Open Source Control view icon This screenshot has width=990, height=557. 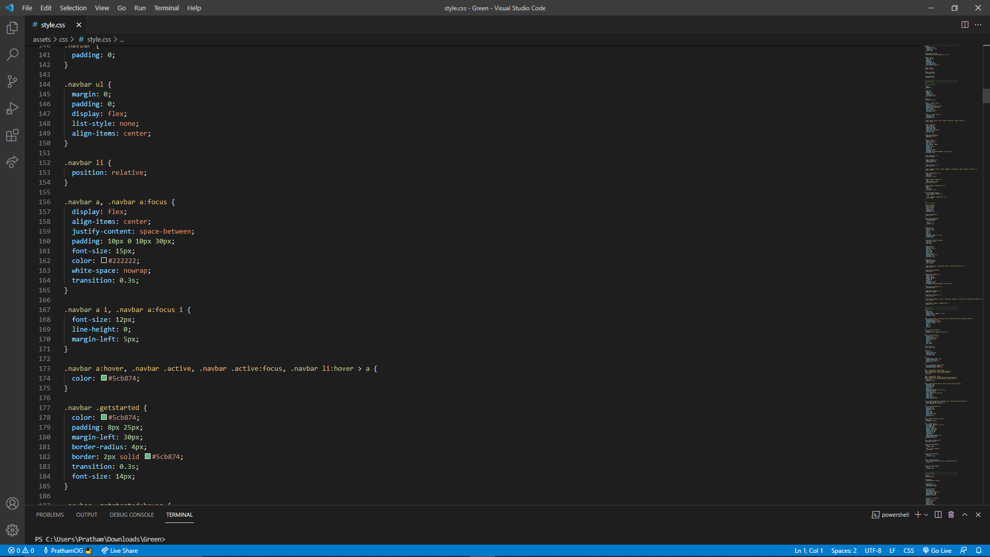12,81
